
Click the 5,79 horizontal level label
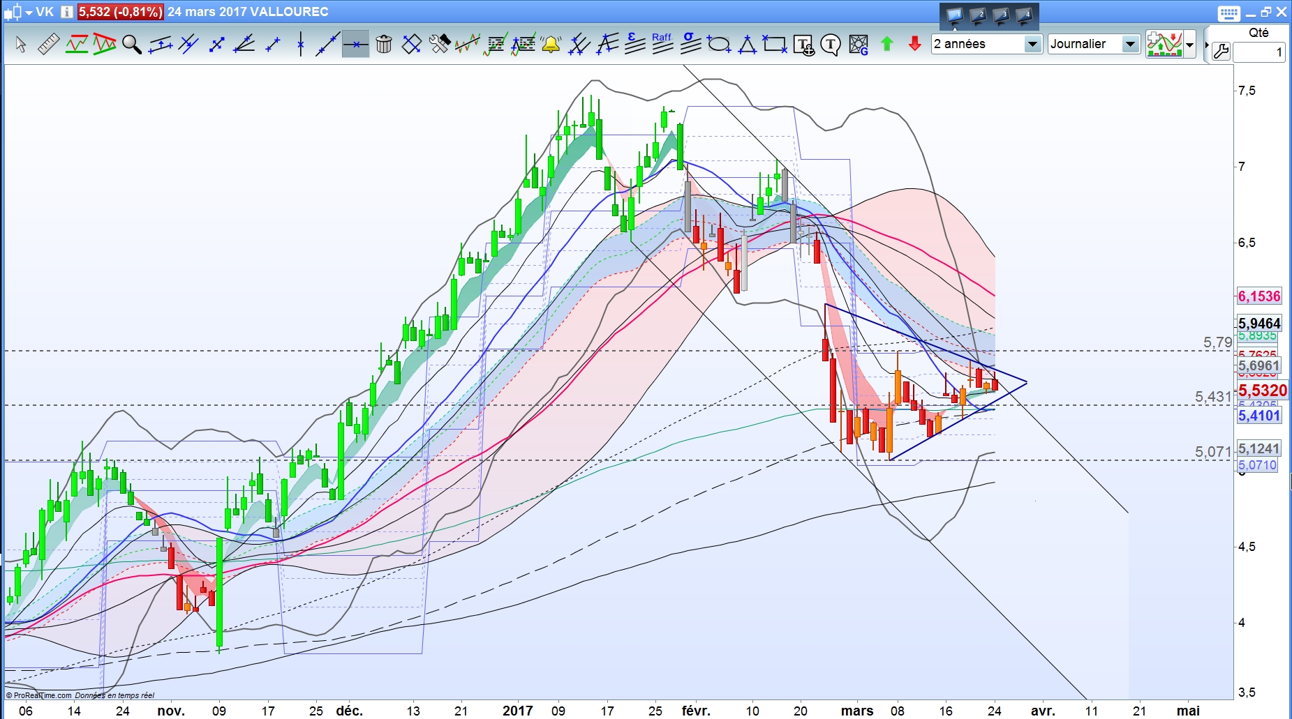pos(1217,342)
